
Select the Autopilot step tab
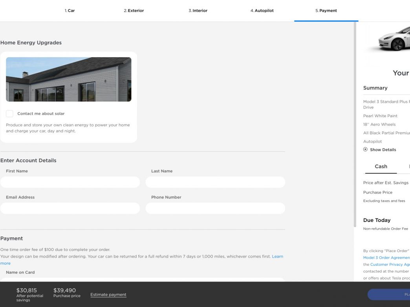[262, 11]
